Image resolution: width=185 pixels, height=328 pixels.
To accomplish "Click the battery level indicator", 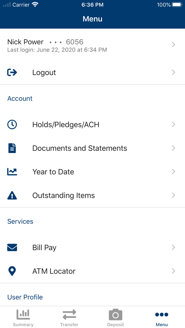I will pyautogui.click(x=177, y=4).
